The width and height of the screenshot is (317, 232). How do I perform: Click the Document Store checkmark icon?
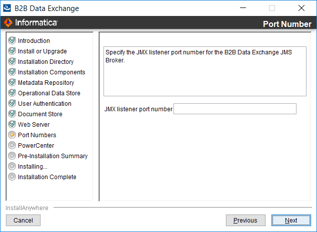tap(12, 114)
